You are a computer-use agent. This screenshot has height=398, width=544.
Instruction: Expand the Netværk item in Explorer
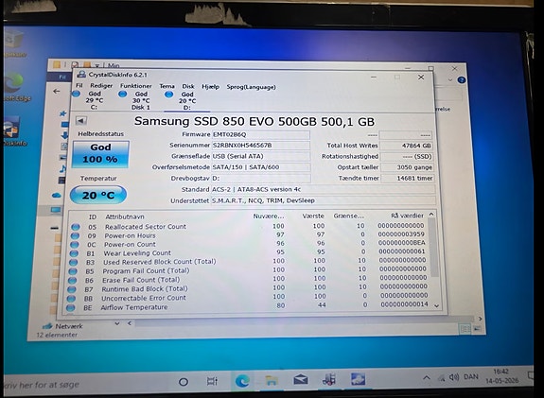(x=117, y=323)
